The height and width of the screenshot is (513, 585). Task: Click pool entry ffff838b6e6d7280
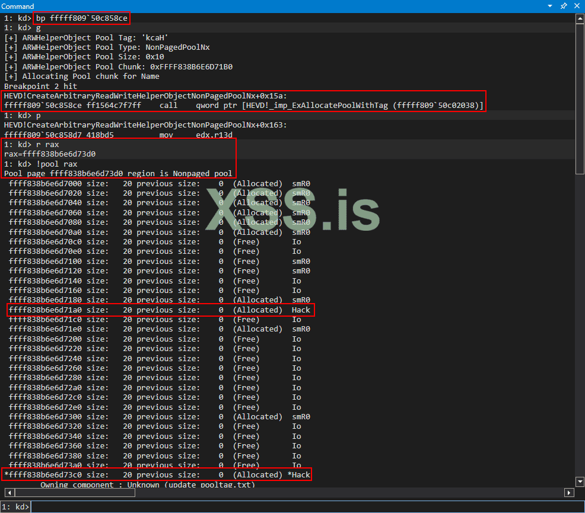click(155, 378)
